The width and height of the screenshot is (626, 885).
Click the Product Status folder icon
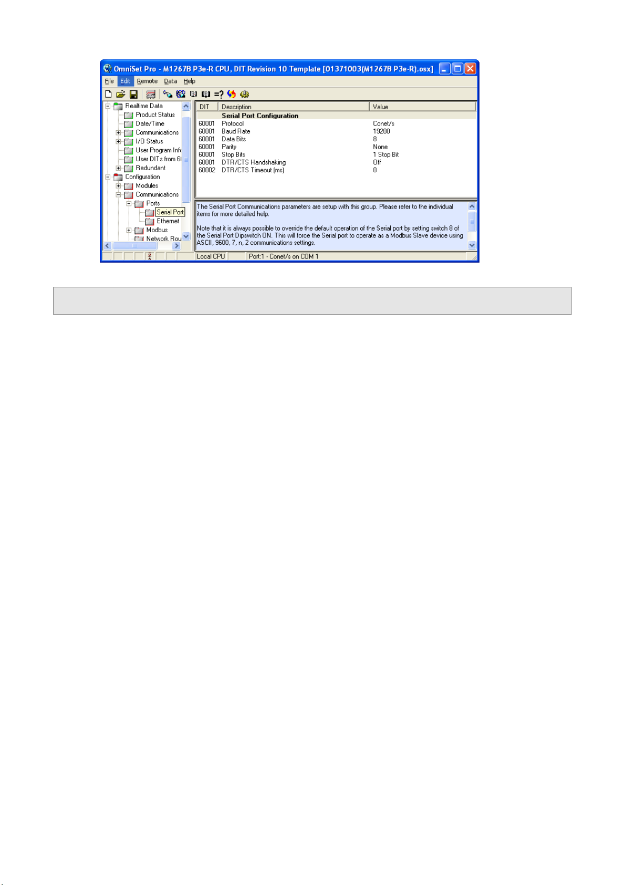click(129, 115)
